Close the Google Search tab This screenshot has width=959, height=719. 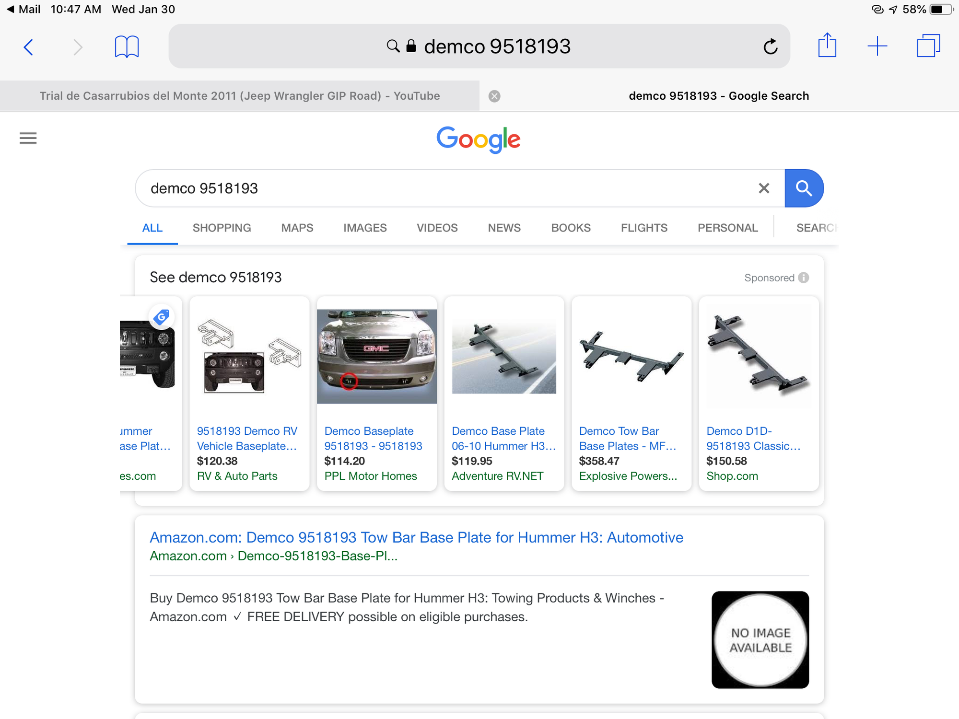(494, 96)
